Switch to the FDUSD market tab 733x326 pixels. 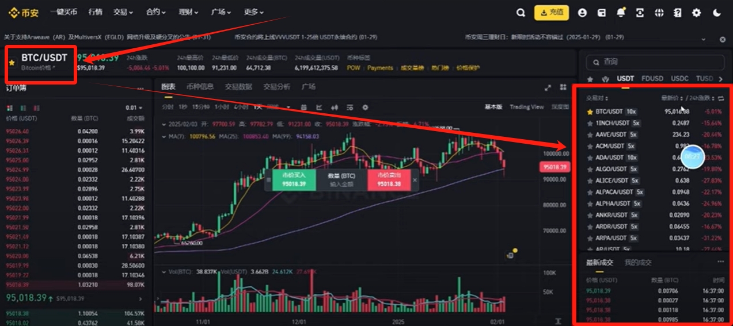click(x=653, y=78)
